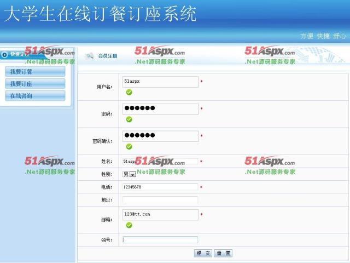Click the green checkmark under 邮箱 field

click(x=129, y=225)
